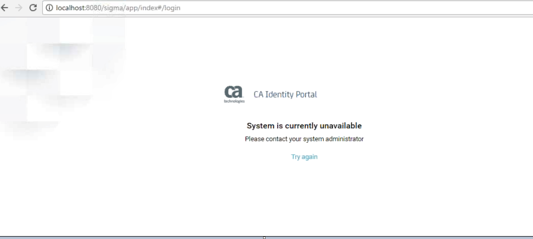
Task: Click the Try again link
Action: (x=304, y=157)
